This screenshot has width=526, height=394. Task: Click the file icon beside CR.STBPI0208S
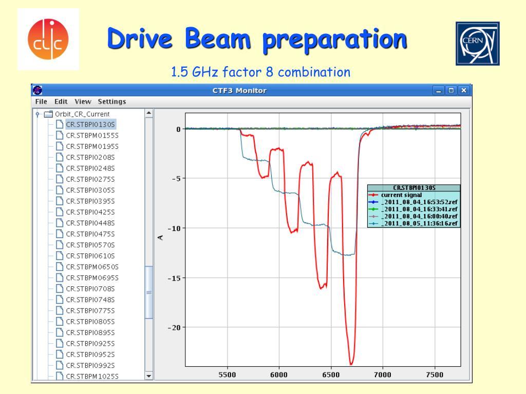coord(60,157)
